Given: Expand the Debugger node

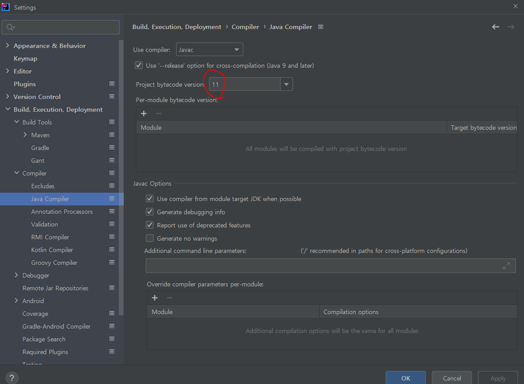Looking at the screenshot, I should point(16,275).
